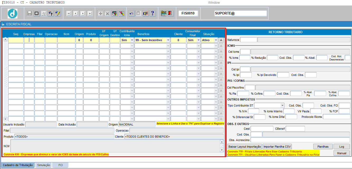Click Seq field in first row
Image resolution: width=352 pixels, height=169 pixels.
click(x=16, y=40)
